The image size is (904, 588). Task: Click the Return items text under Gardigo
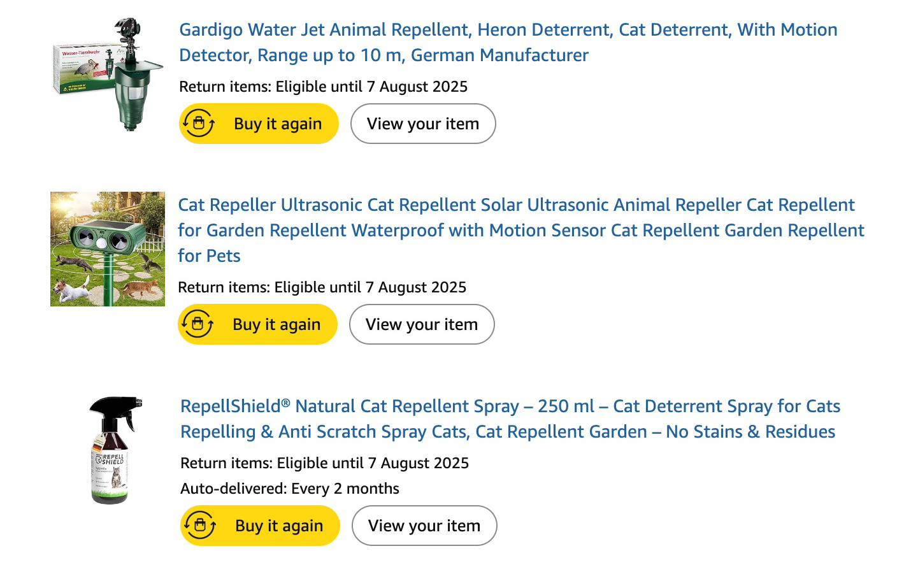tap(323, 87)
